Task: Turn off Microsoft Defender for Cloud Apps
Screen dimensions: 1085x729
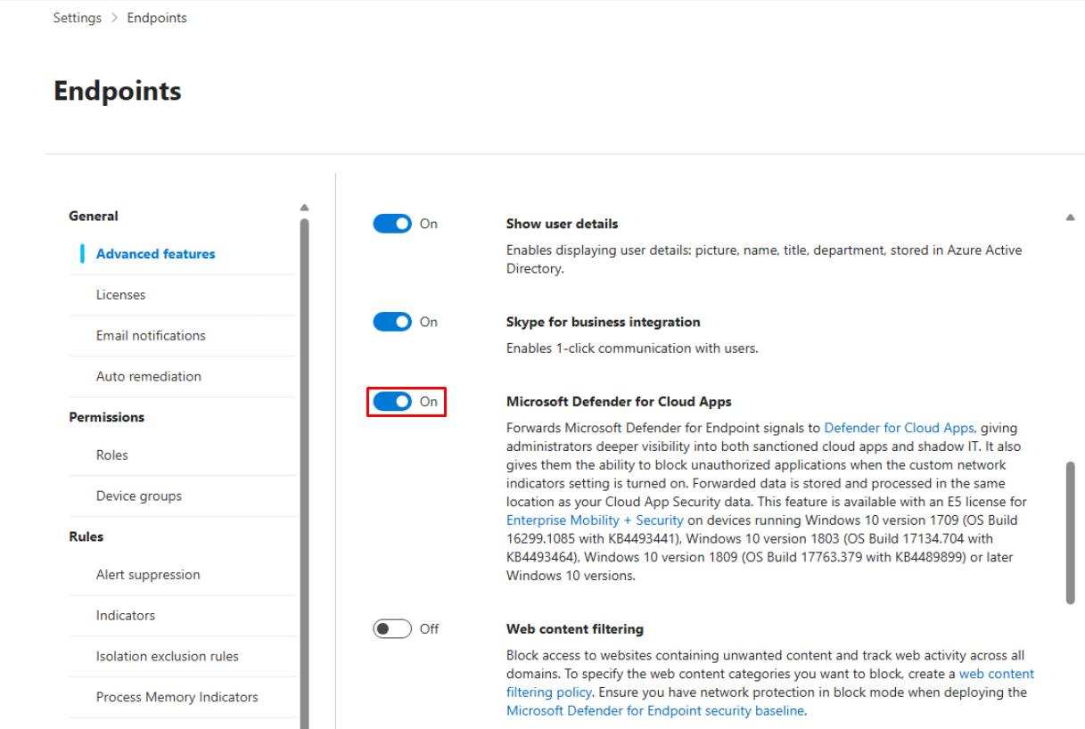Action: (391, 402)
